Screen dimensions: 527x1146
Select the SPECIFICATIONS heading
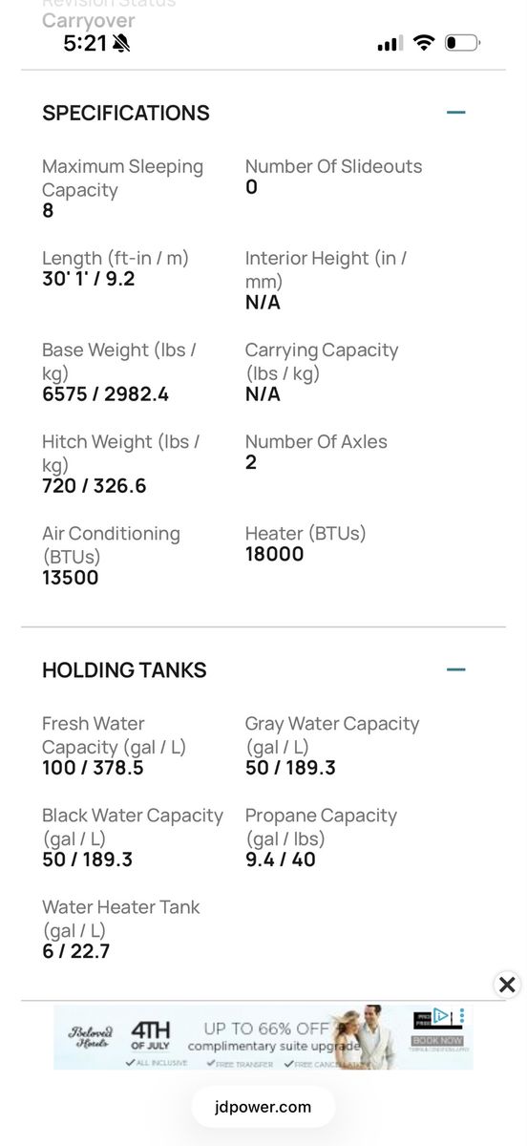[126, 113]
